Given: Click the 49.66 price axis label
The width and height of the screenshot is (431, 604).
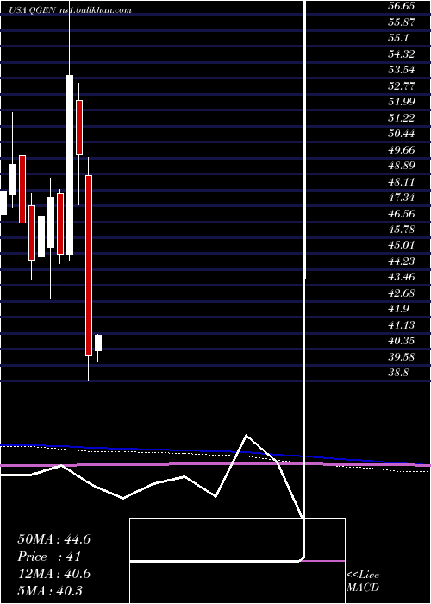Looking at the screenshot, I should [x=401, y=149].
